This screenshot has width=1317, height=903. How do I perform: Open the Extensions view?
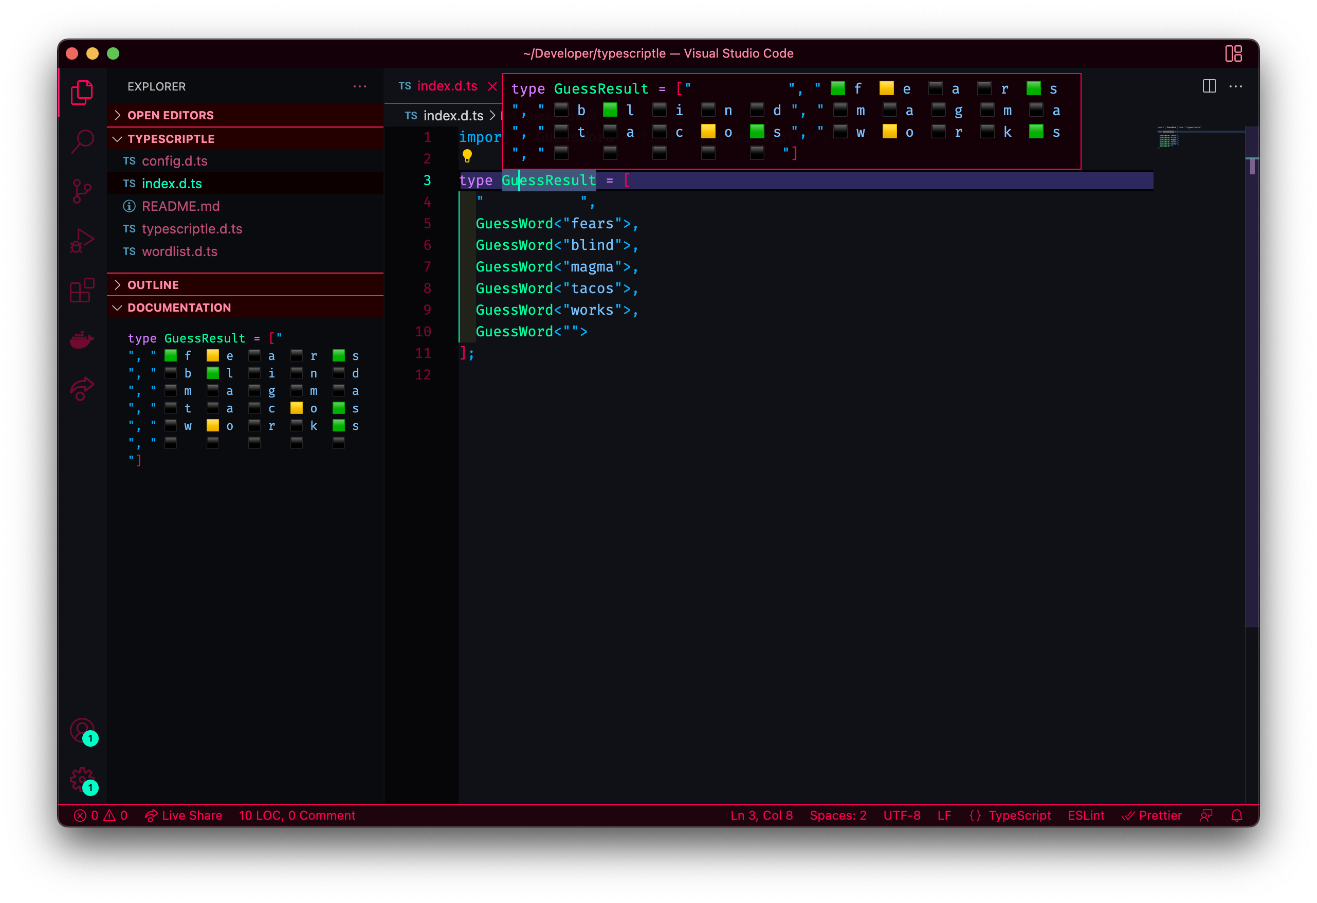[82, 290]
